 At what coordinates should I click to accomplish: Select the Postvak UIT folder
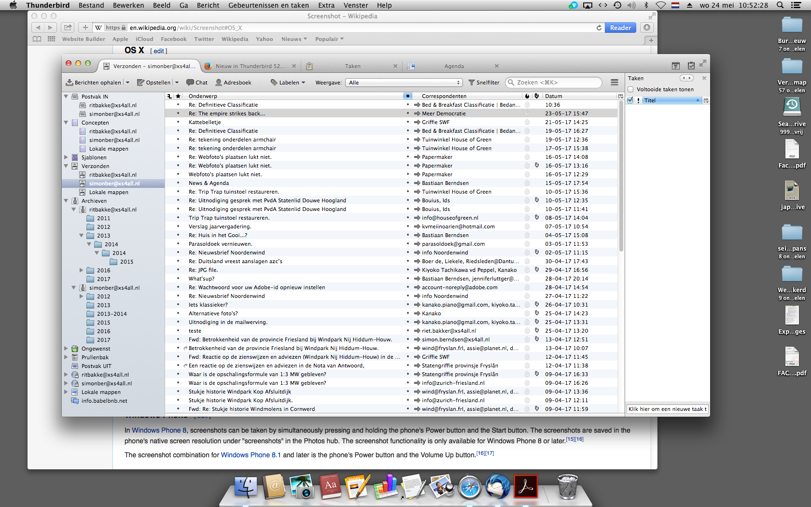click(97, 366)
